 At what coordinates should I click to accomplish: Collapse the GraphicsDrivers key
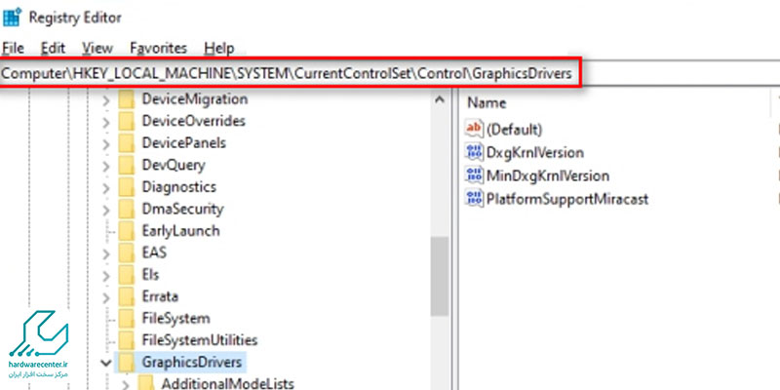tap(106, 363)
